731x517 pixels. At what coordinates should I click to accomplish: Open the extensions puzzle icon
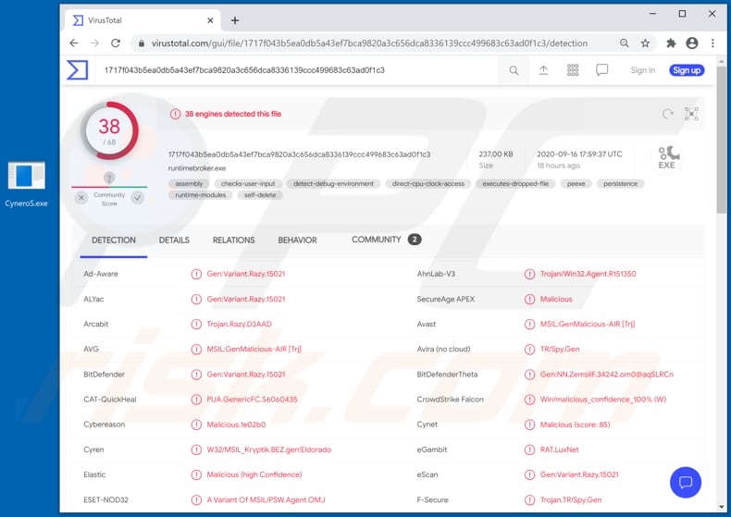[x=671, y=43]
